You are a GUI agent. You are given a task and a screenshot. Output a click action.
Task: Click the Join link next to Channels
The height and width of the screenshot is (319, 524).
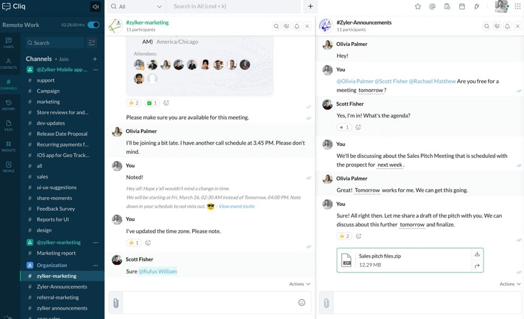coord(64,59)
